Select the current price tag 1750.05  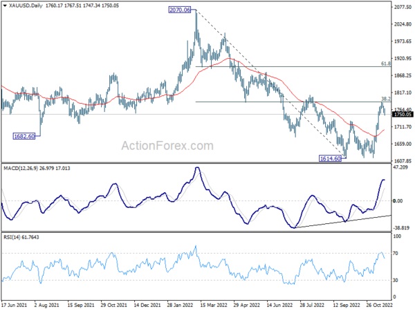[x=403, y=115]
